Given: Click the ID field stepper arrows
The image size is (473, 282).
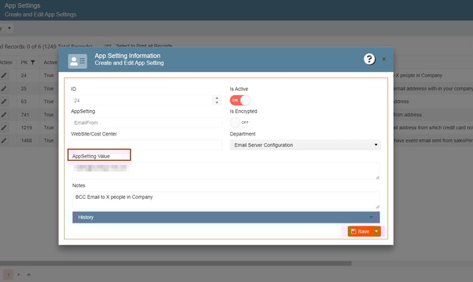Looking at the screenshot, I should (217, 100).
